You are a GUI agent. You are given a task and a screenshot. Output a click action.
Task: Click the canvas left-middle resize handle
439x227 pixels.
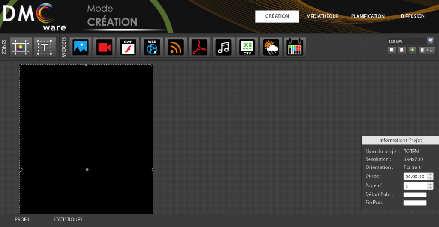tap(21, 170)
